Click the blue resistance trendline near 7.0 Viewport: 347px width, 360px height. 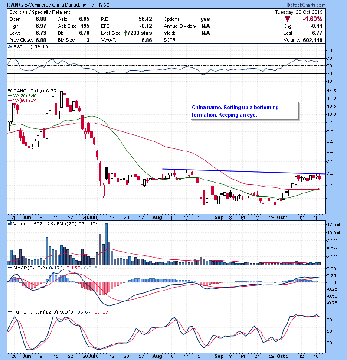point(244,171)
